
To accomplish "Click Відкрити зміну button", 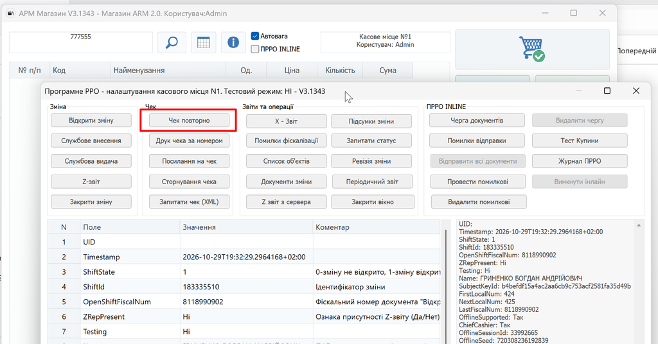I will 91,121.
